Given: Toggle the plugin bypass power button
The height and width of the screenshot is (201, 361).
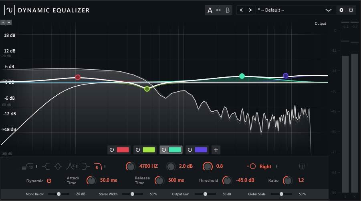Looking at the screenshot, I should 351,10.
